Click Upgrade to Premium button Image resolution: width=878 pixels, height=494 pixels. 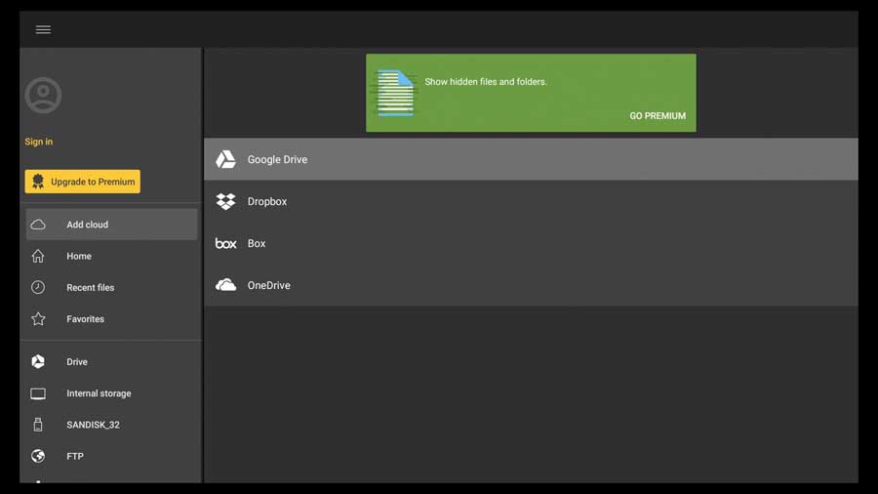coord(82,182)
